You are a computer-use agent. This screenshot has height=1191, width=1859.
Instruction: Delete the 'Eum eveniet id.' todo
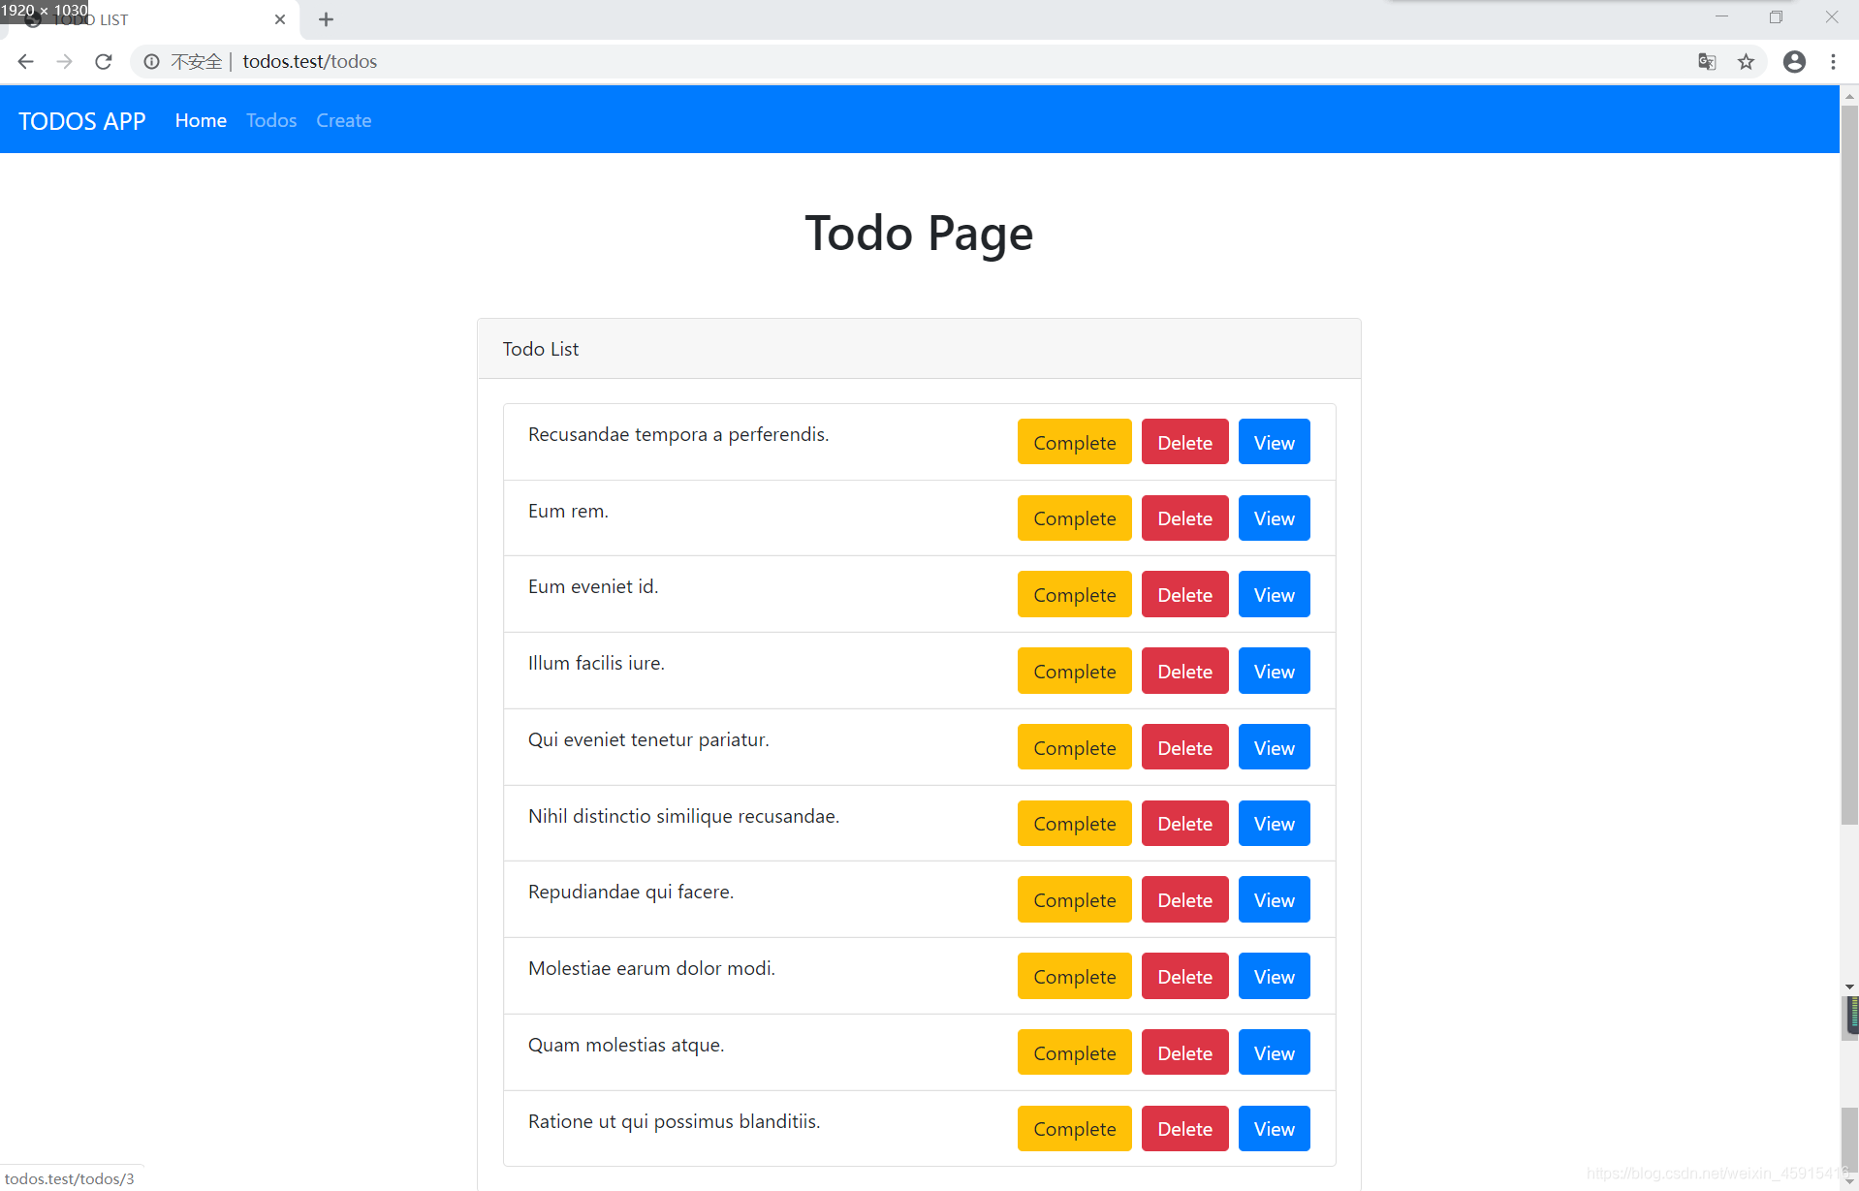point(1184,594)
